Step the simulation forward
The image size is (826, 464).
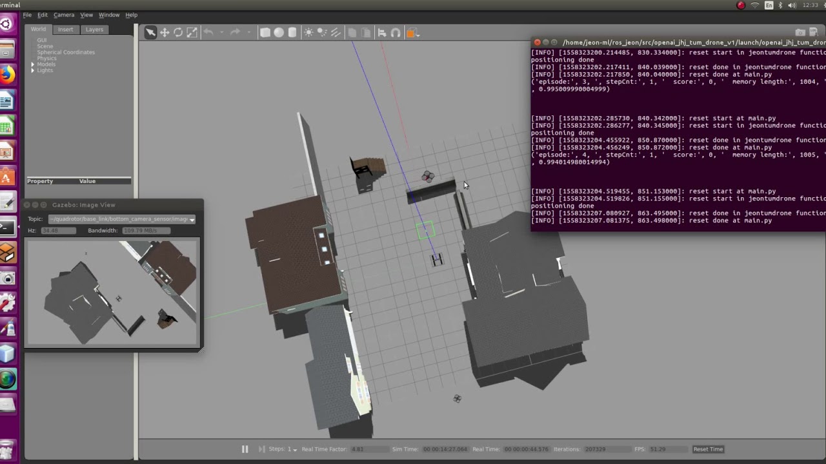tap(261, 449)
